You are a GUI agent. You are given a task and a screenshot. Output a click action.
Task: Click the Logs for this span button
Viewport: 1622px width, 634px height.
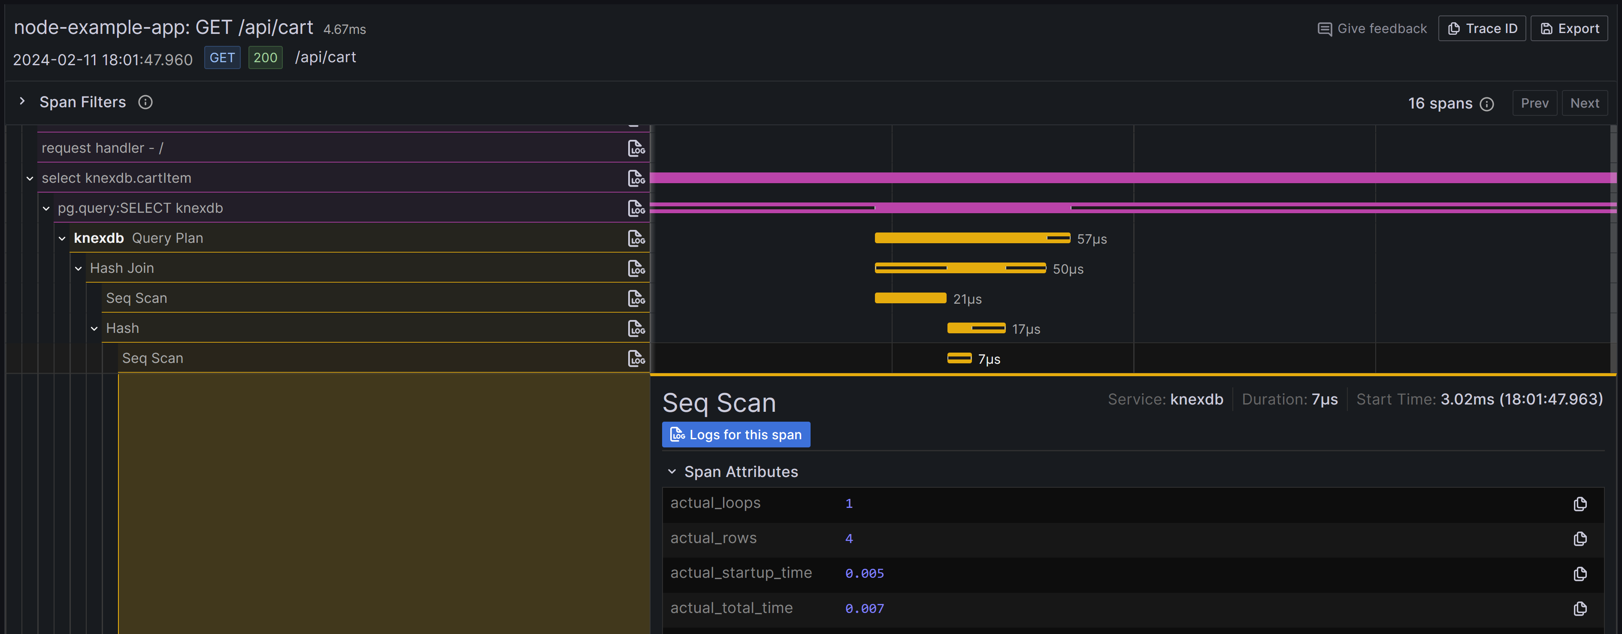pyautogui.click(x=735, y=435)
